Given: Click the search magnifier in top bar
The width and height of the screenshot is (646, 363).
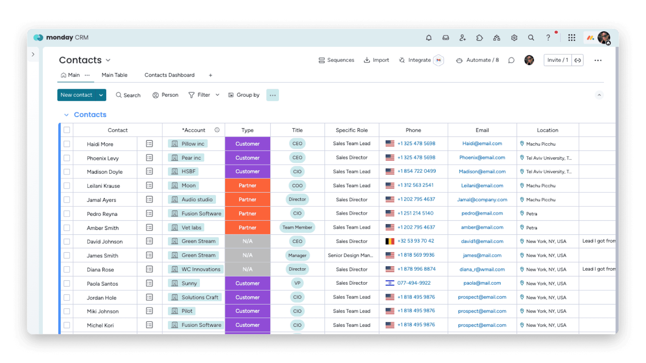Looking at the screenshot, I should click(x=531, y=38).
